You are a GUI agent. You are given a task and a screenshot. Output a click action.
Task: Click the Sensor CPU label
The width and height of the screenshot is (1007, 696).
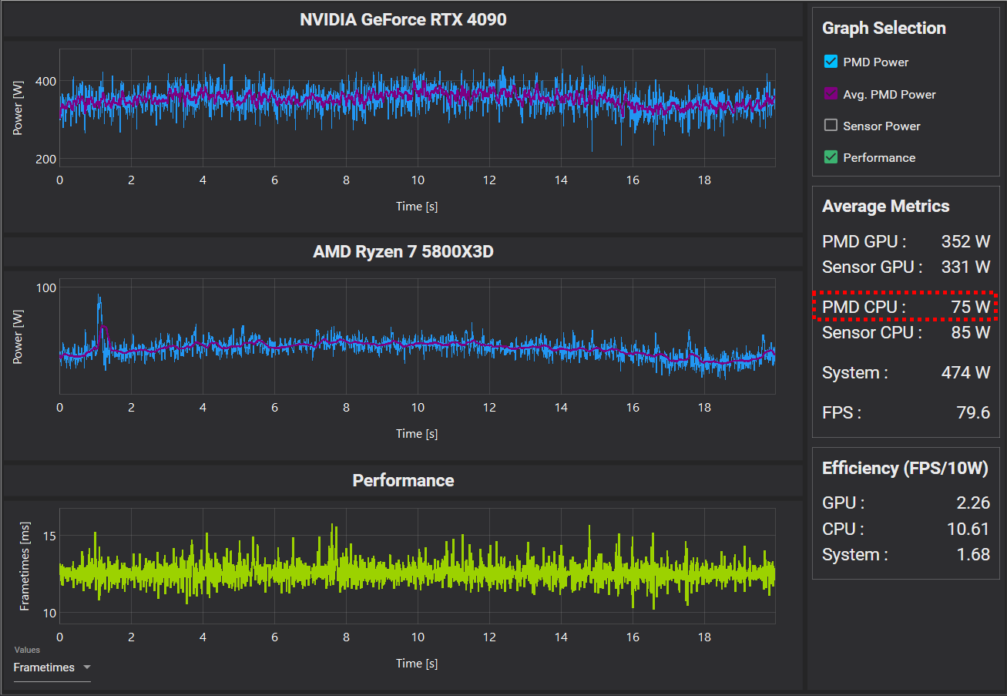(872, 333)
